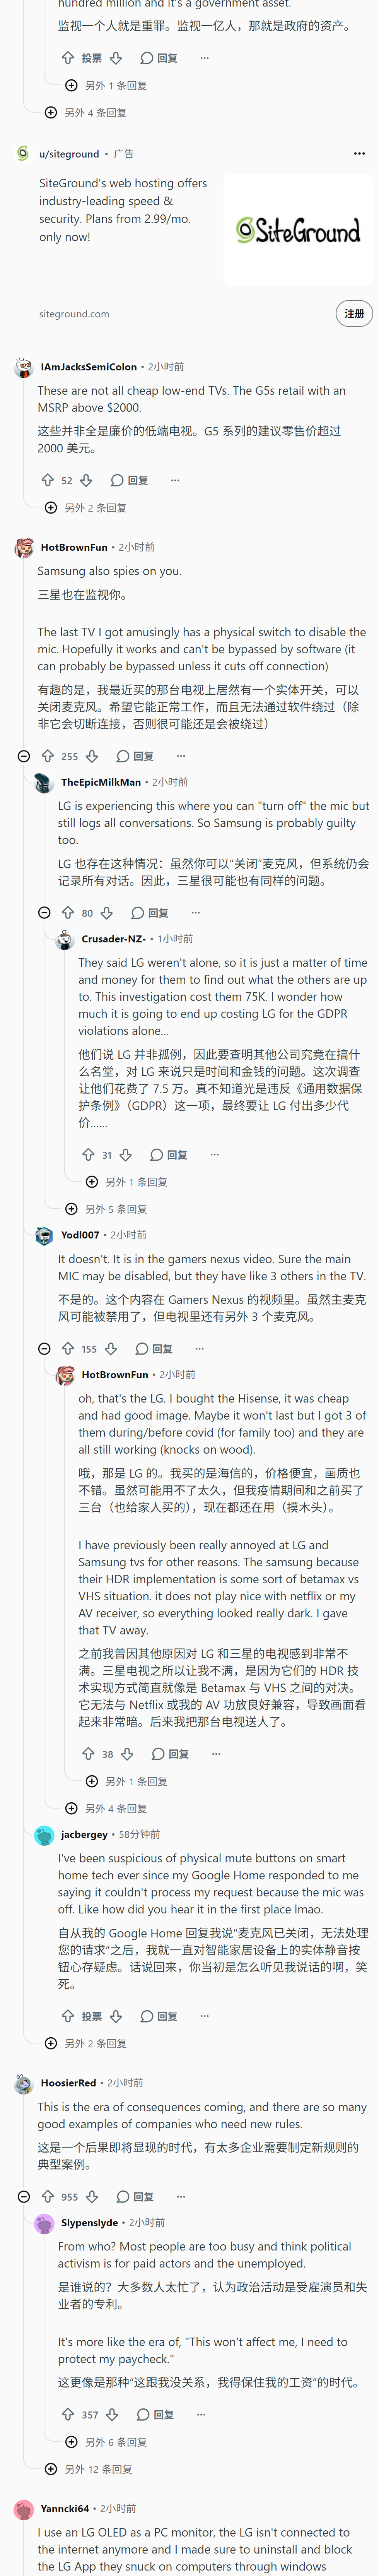Downvote Crusader-NZ-'s comment with 31 votes

pos(126,1154)
